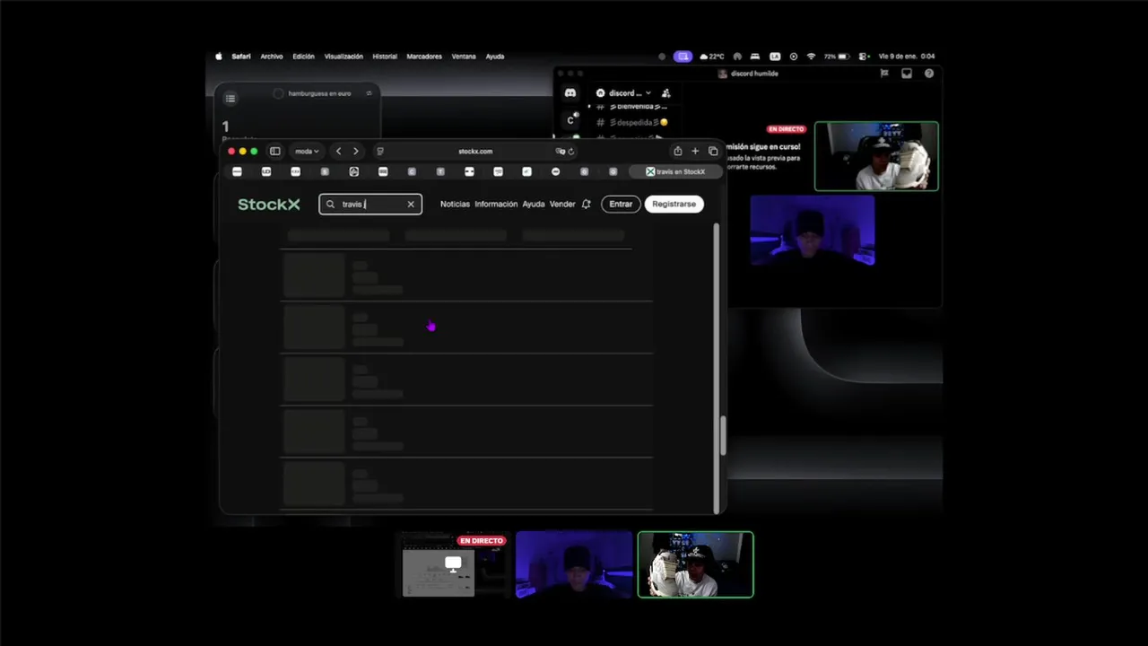Screen dimensions: 1148x646
Task: Open the Ventana menu
Action: [464, 57]
